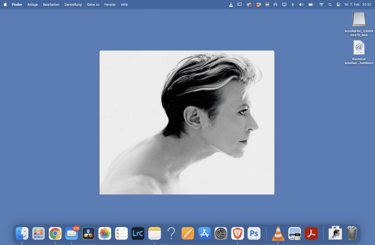
Task: Open the Dropbox menu bar dropdown
Action: tap(259, 5)
